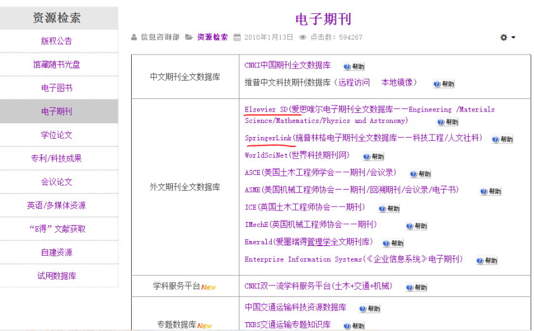The width and height of the screenshot is (534, 331).
Task: Open help icon for Emerald
Action: coord(393,243)
